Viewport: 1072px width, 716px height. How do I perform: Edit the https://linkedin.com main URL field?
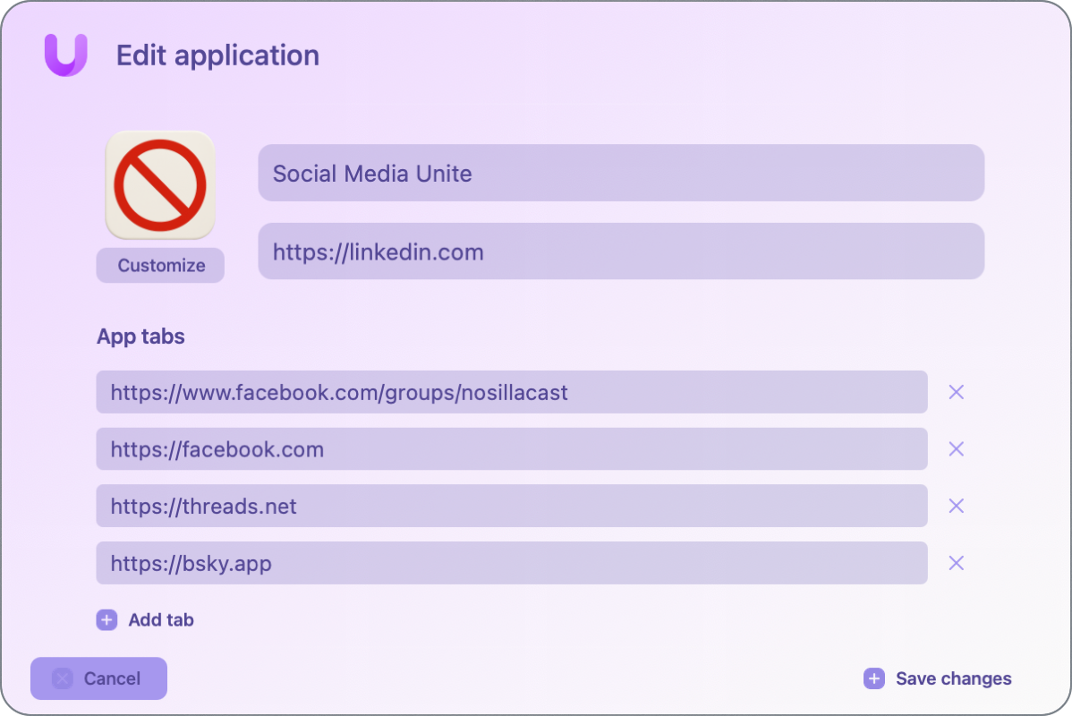pos(621,251)
